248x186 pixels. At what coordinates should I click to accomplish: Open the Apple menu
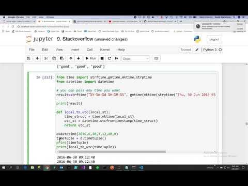[4, 17]
